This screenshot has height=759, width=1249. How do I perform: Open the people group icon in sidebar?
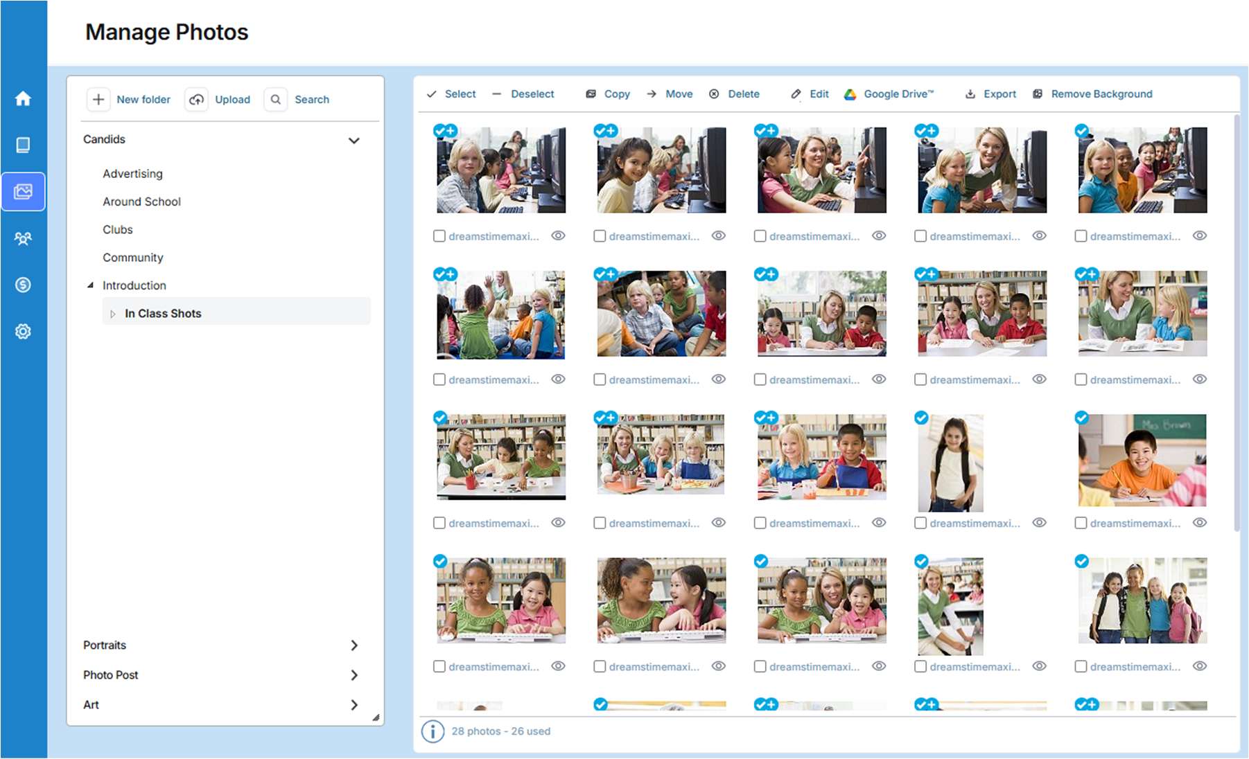click(23, 239)
